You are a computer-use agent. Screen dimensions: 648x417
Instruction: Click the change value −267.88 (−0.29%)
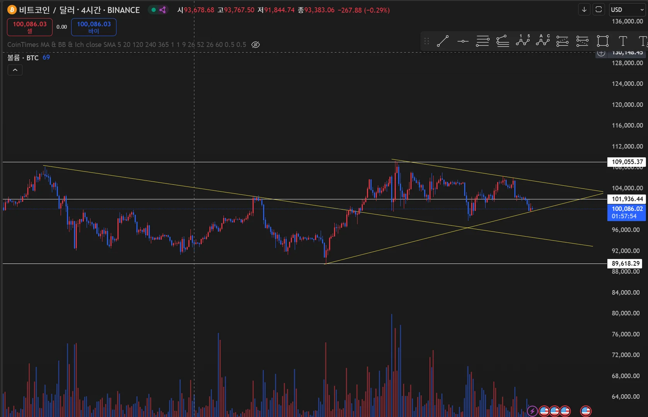pos(364,10)
